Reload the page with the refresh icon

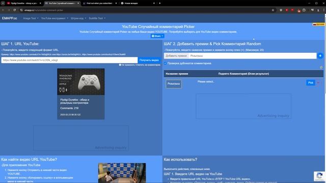(x=15, y=10)
